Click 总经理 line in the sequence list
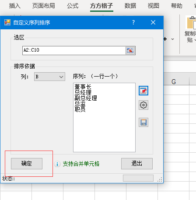196x200 pixels. (83, 92)
